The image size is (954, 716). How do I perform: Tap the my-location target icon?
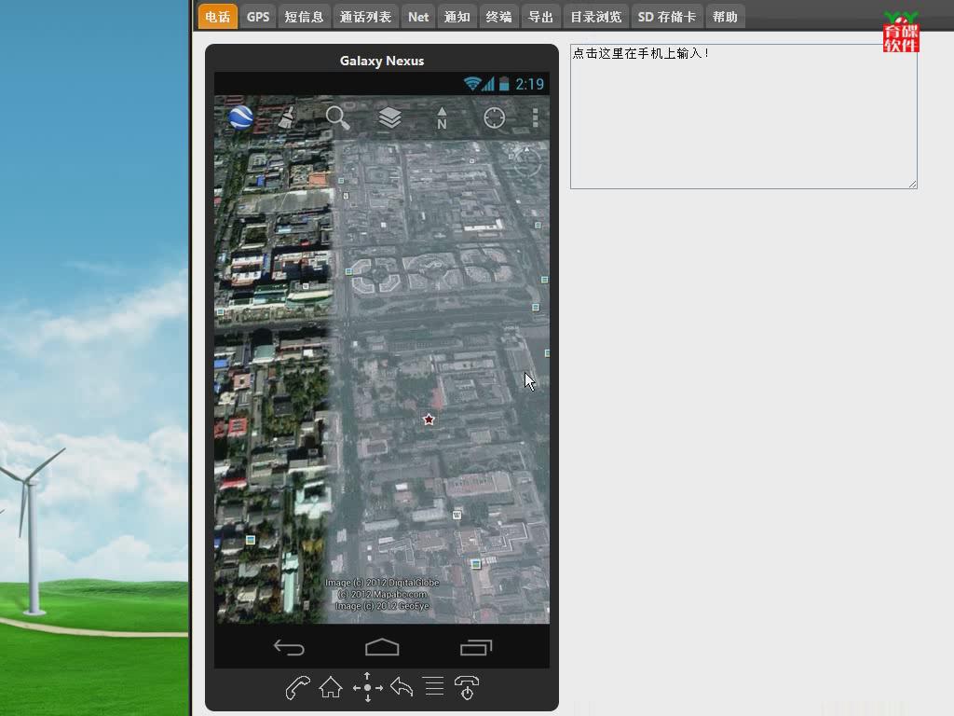(x=494, y=117)
